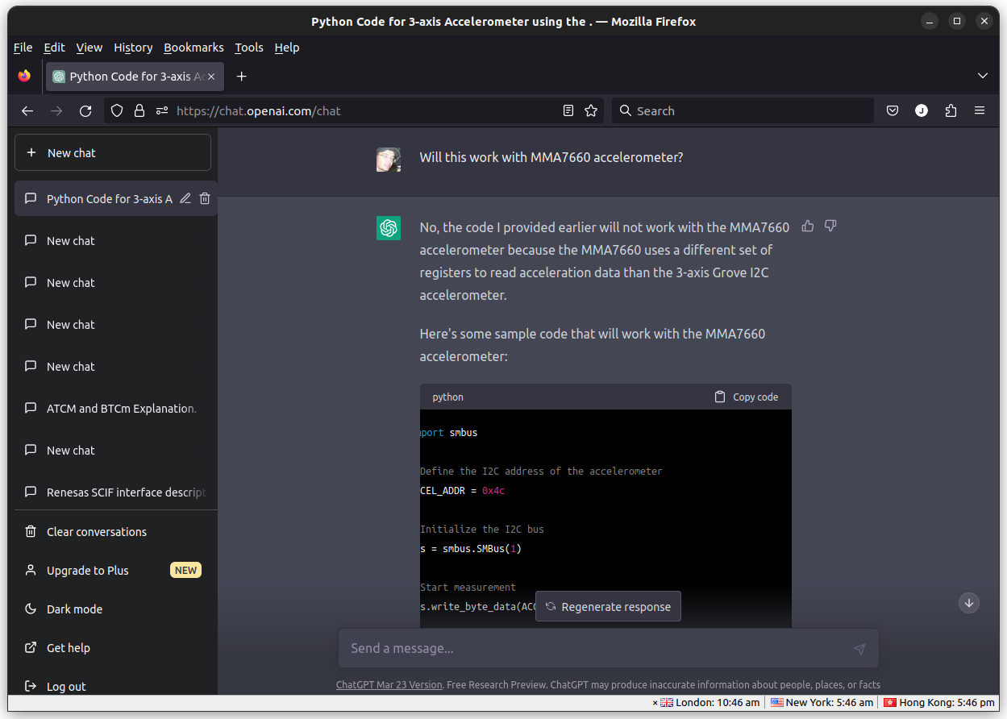Click the user profile avatar image
The image size is (1007, 719).
[x=389, y=160]
